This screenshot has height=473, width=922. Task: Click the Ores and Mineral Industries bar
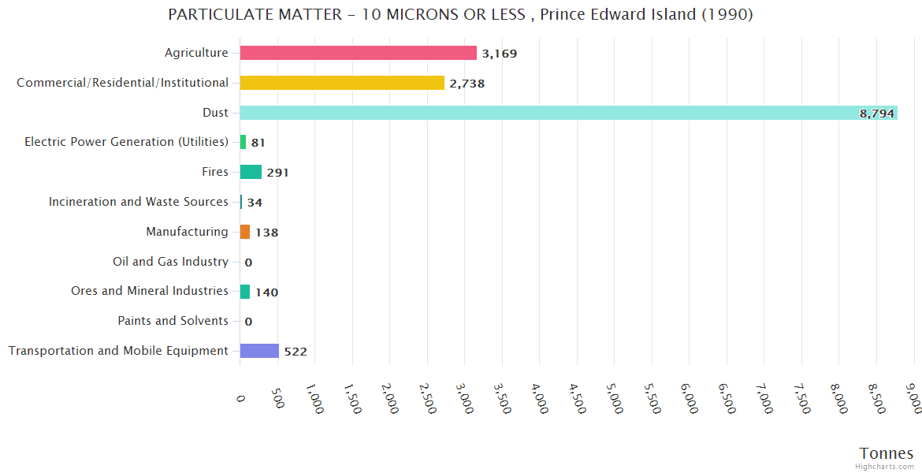[x=245, y=292]
